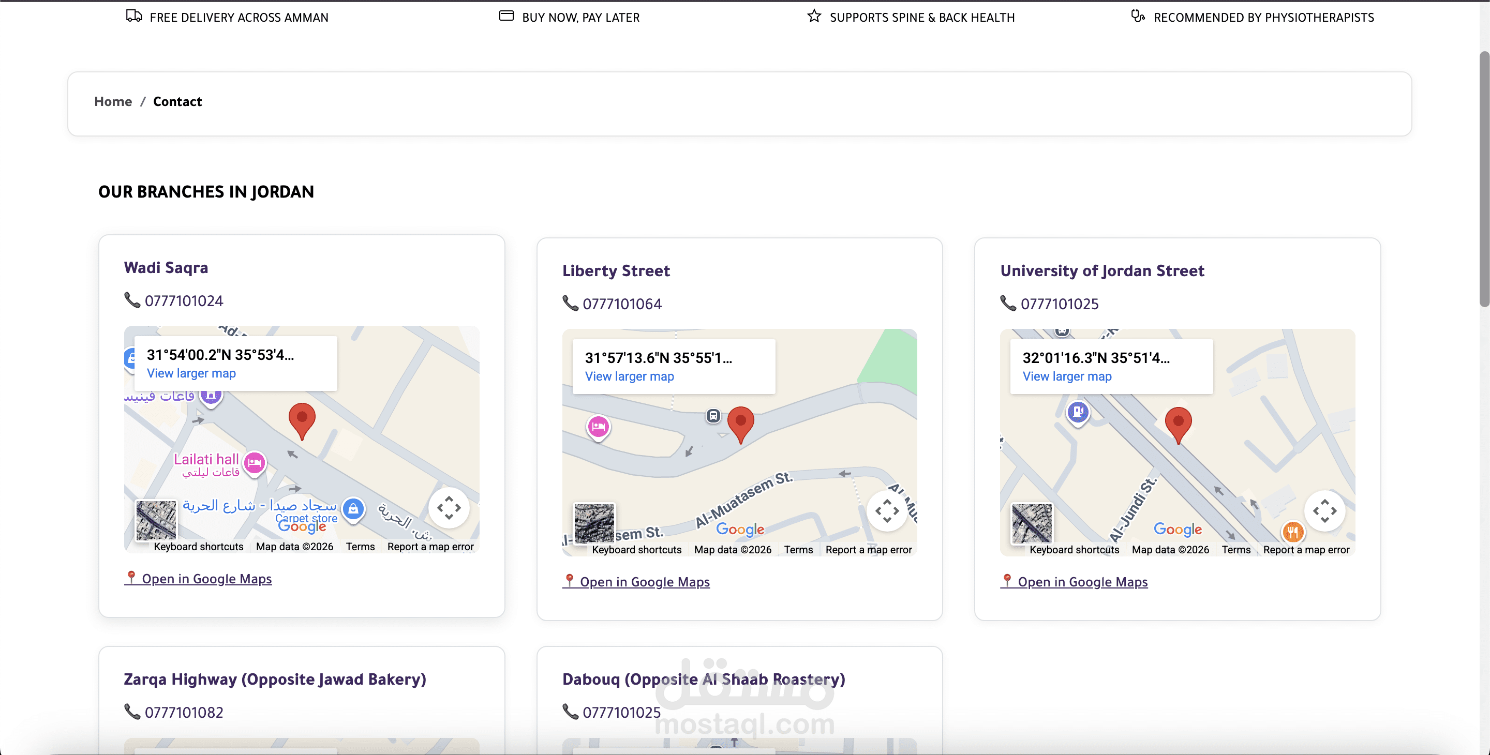The image size is (1490, 755).
Task: Click the orange restaurant icon on University map
Action: 1292,531
